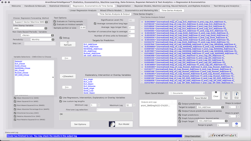The image size is (251, 141).
Task: Toggle Evaluate on Training sample checkbox
Action: click(x=55, y=21)
